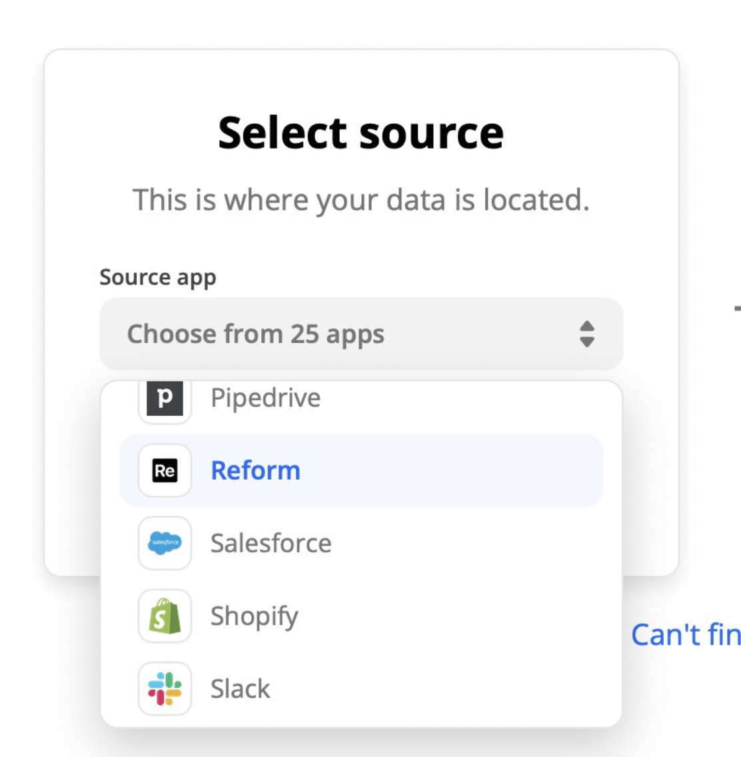
Task: Click the Reform "Re" icon
Action: tap(165, 470)
